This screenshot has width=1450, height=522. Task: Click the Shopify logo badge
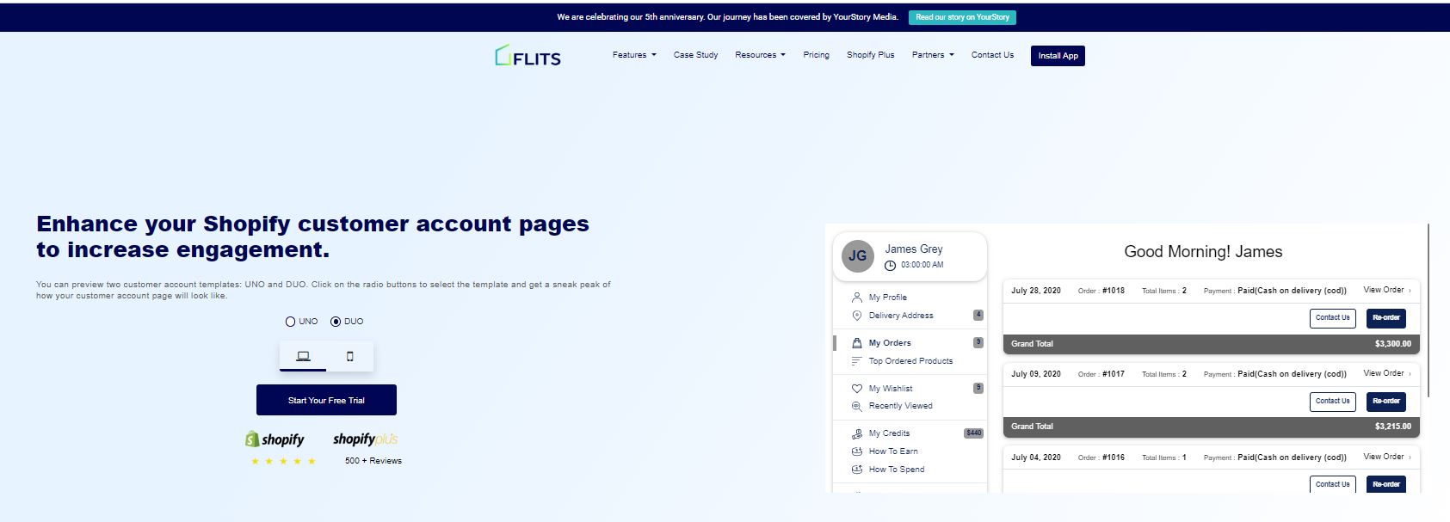click(x=275, y=439)
